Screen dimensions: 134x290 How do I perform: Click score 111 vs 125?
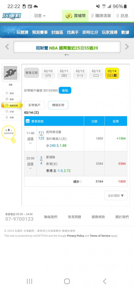click(x=41, y=135)
